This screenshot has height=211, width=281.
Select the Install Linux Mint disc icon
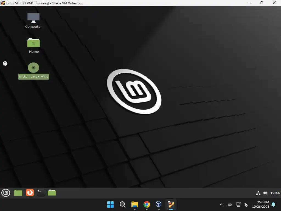[33, 68]
